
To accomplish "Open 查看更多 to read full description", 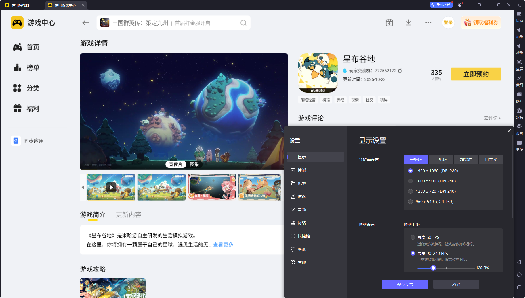I will (x=223, y=245).
